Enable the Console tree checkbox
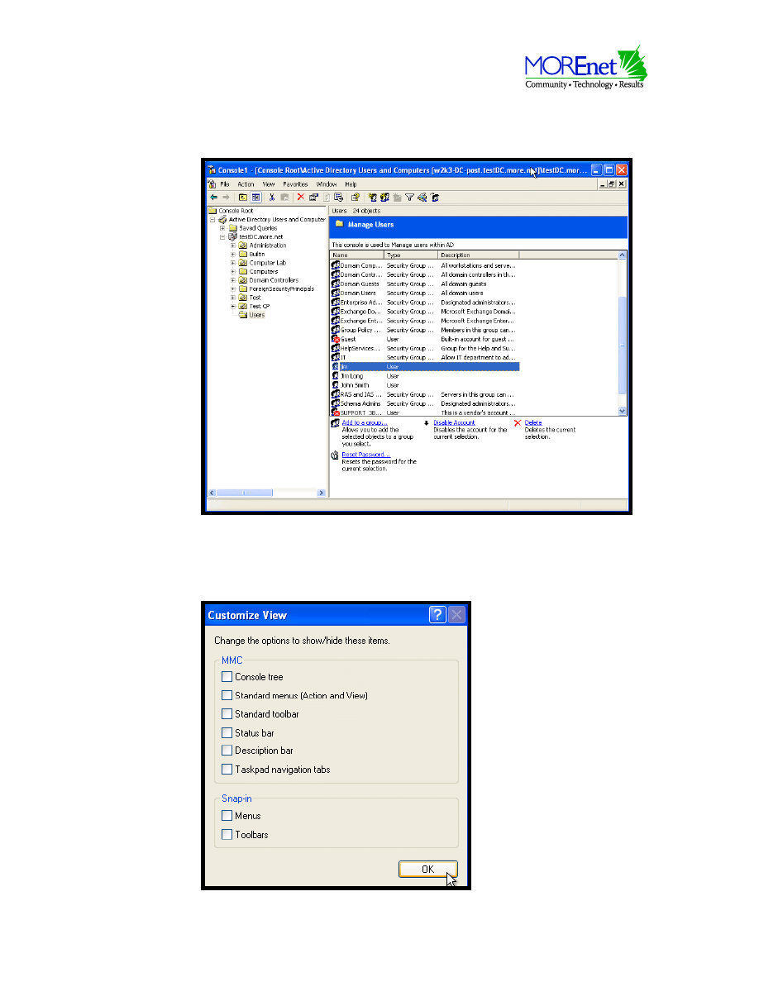 click(x=227, y=677)
